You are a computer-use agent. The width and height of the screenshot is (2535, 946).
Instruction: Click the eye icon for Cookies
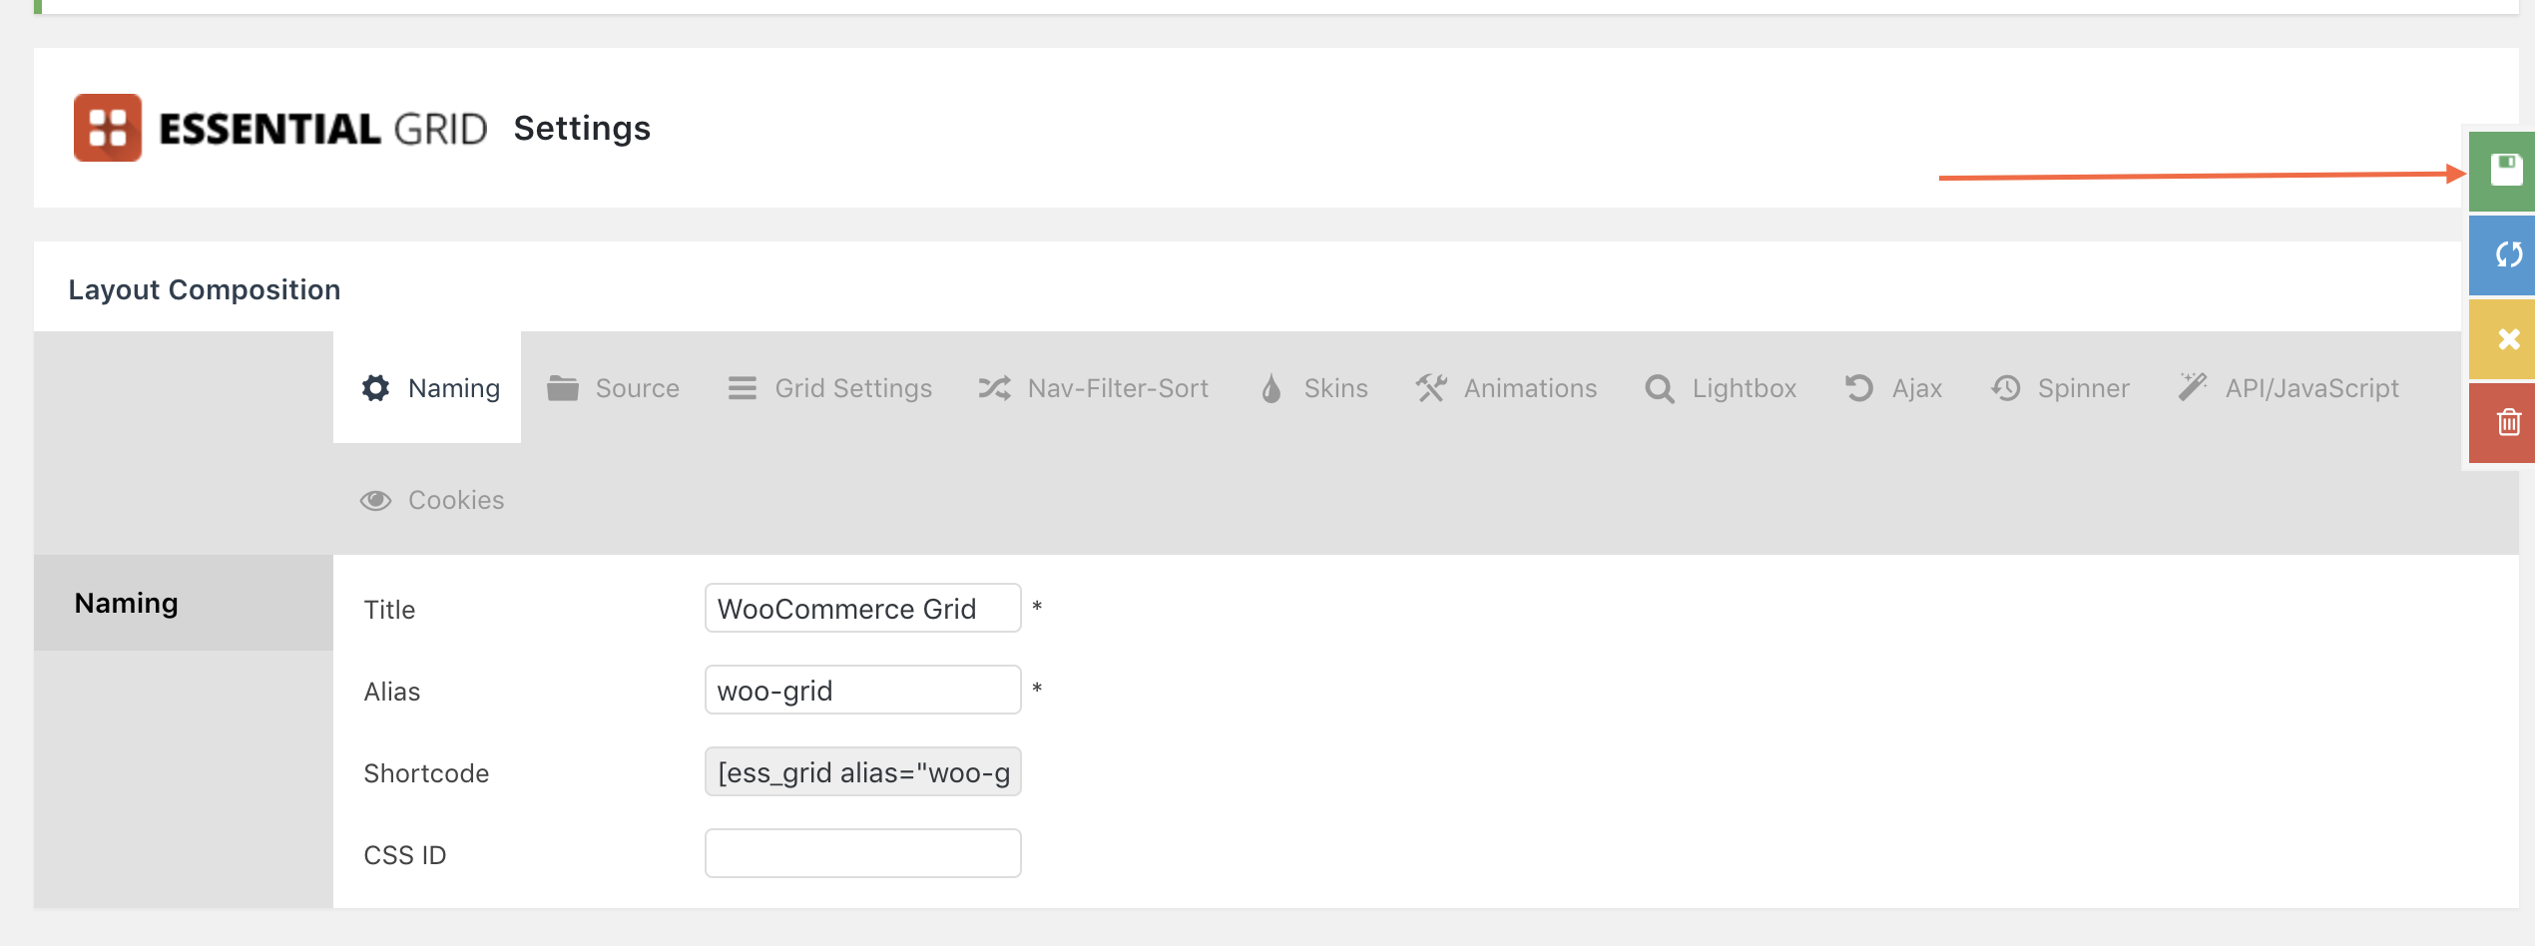[x=375, y=500]
